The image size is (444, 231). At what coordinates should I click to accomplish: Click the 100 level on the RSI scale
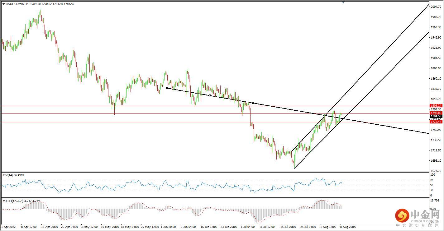432,175
